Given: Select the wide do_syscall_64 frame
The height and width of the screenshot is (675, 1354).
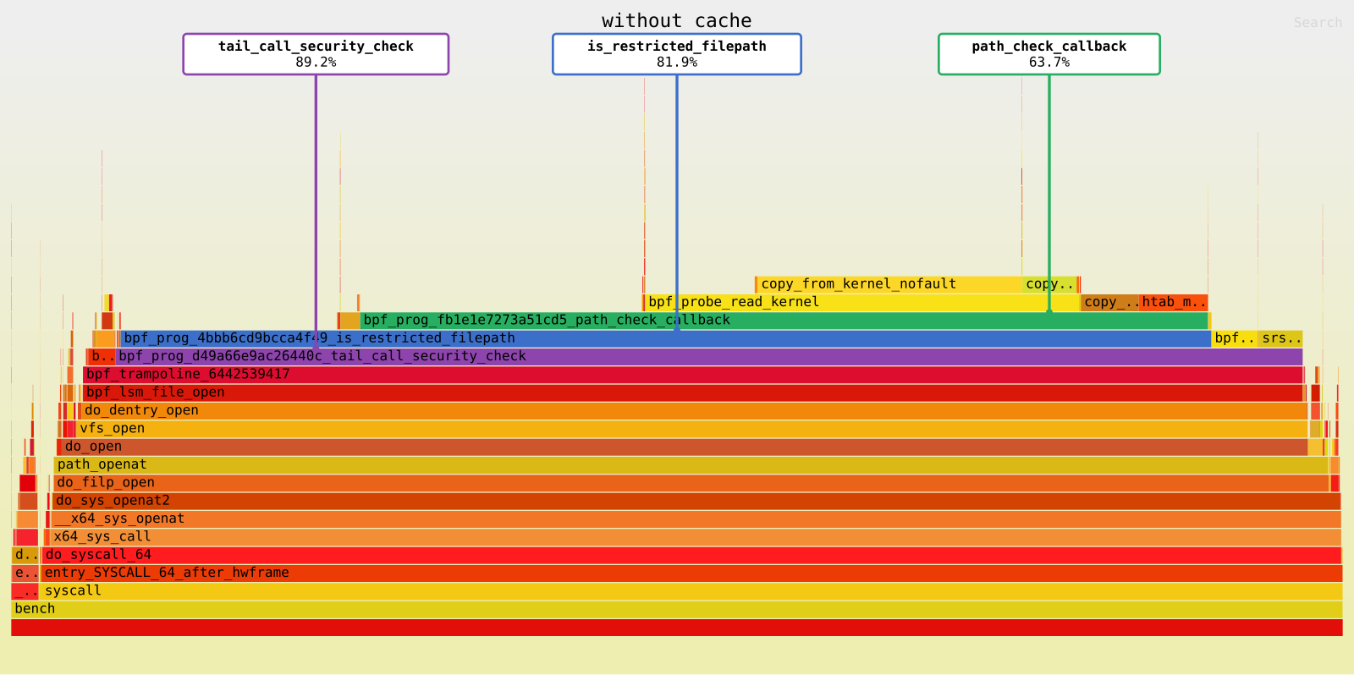Looking at the screenshot, I should pyautogui.click(x=691, y=555).
